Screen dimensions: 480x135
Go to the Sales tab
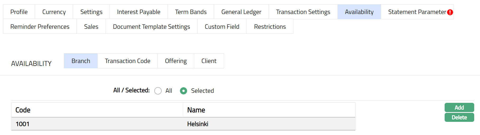click(91, 27)
